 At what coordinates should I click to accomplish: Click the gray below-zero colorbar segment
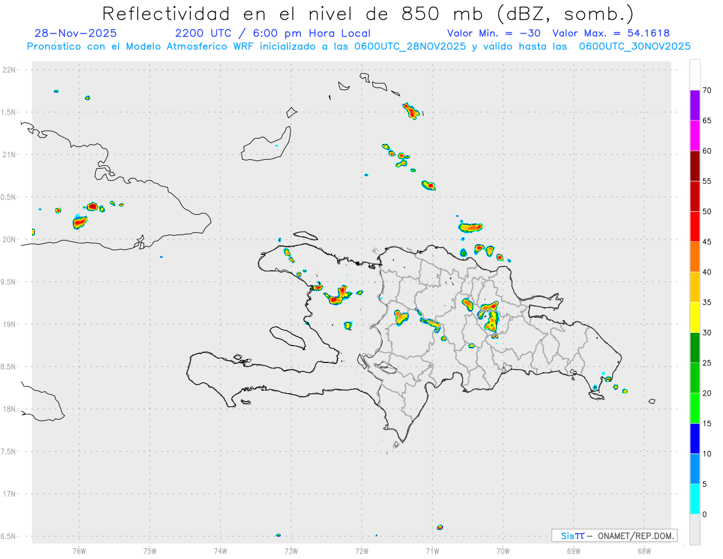(x=695, y=529)
